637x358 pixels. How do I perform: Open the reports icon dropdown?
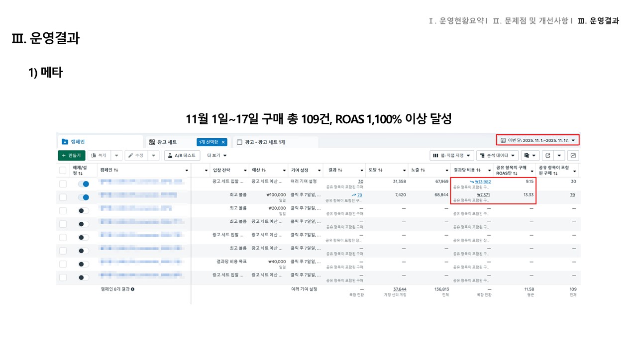click(x=530, y=156)
